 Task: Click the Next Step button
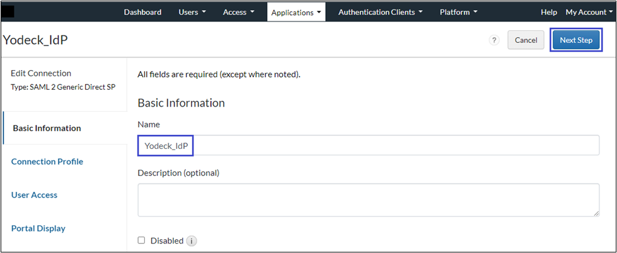pos(576,40)
